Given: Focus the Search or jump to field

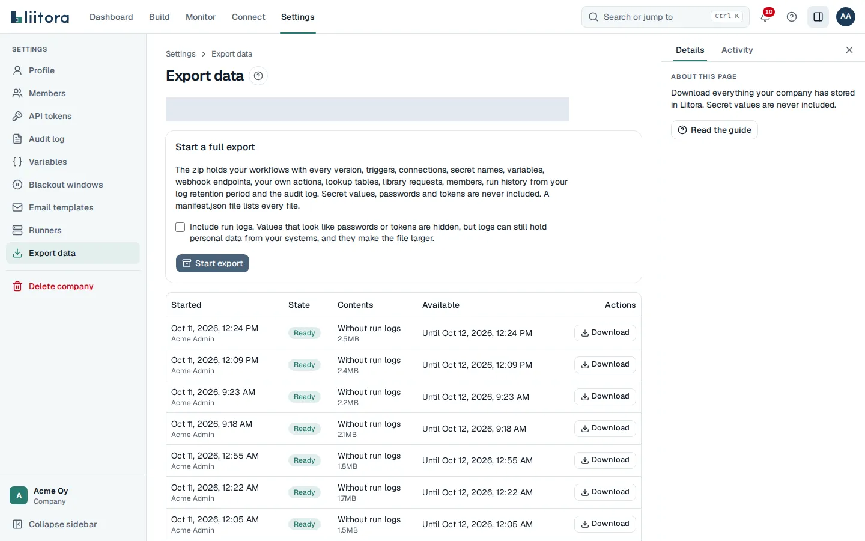Looking at the screenshot, I should point(666,17).
